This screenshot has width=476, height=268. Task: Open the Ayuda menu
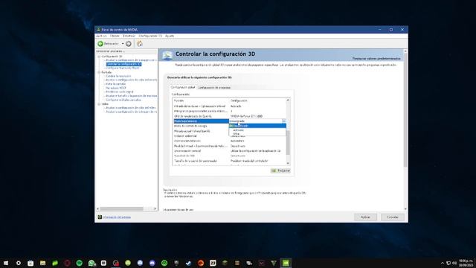click(170, 36)
